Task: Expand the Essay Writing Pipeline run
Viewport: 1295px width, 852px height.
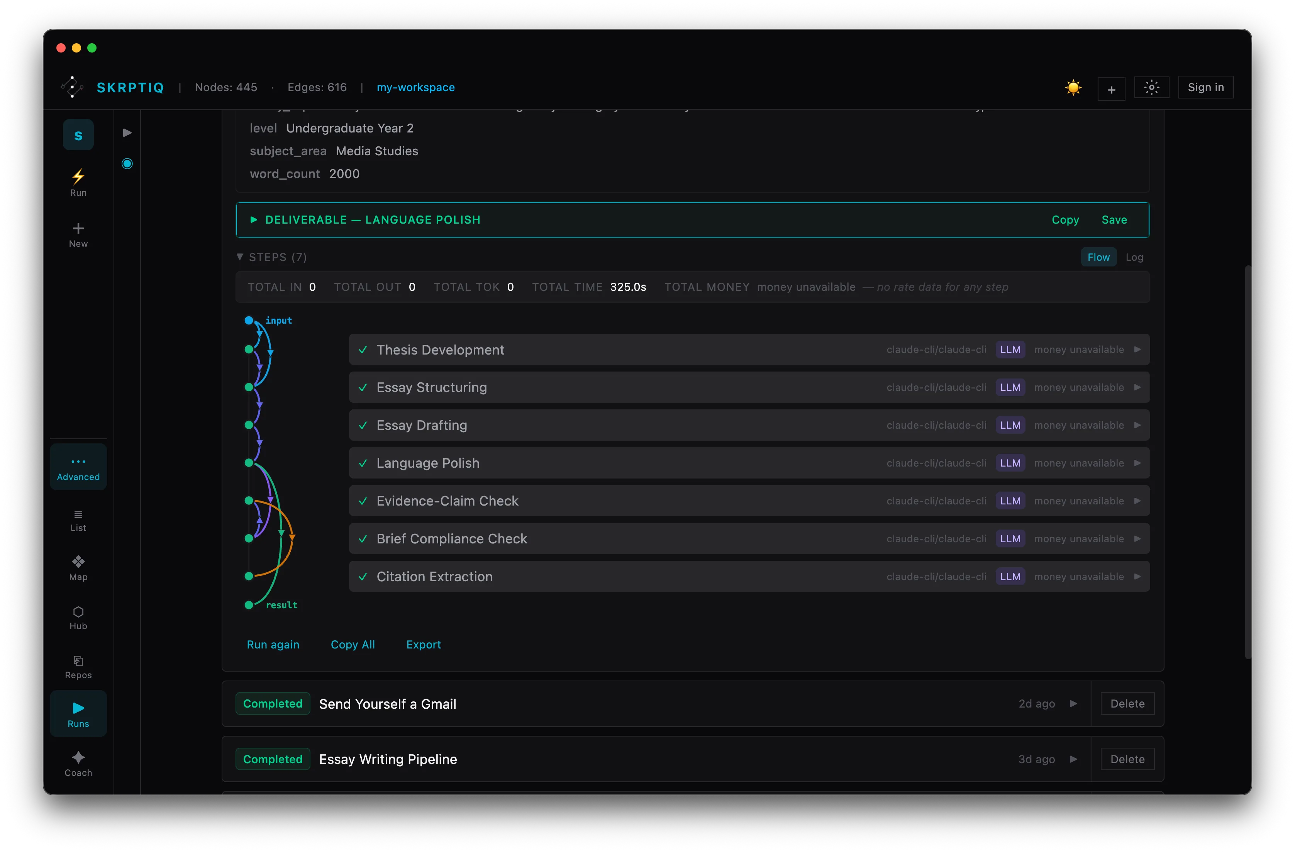Action: pos(1073,759)
